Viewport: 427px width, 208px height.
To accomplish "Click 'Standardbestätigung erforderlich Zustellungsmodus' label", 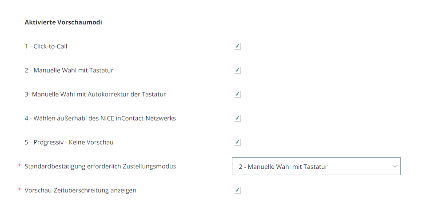I will [100, 166].
